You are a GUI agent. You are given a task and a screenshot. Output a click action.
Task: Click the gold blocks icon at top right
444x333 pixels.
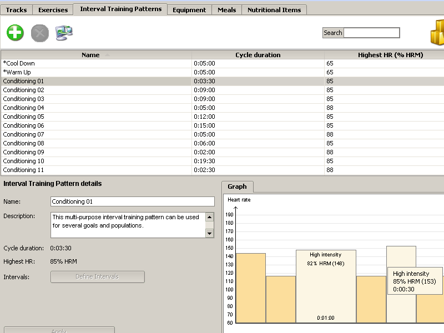tap(437, 33)
